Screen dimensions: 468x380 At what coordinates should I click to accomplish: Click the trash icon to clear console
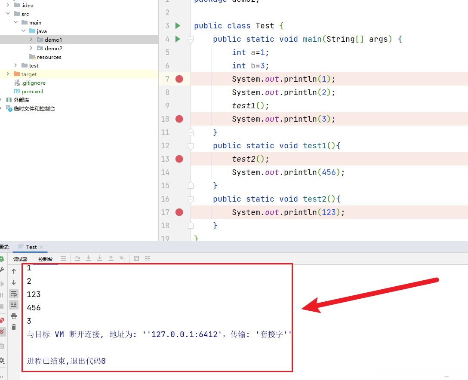click(14, 327)
